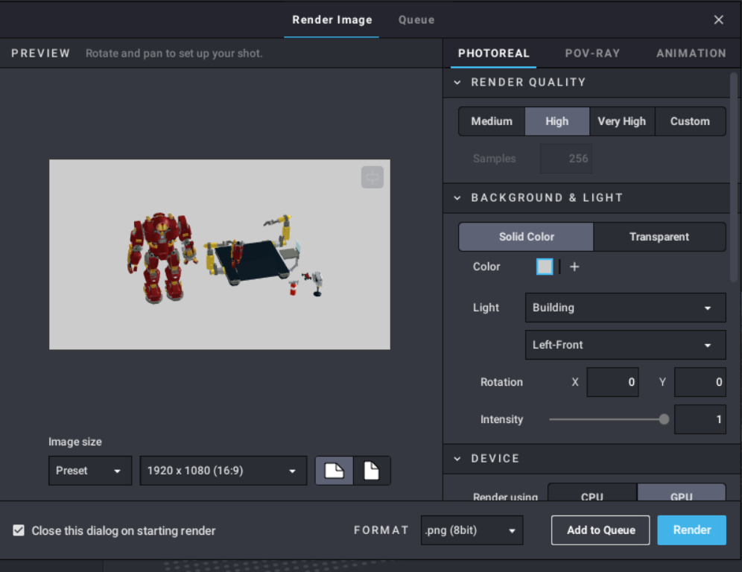Image resolution: width=742 pixels, height=572 pixels.
Task: Close the Render Image dialog
Action: pyautogui.click(x=718, y=20)
